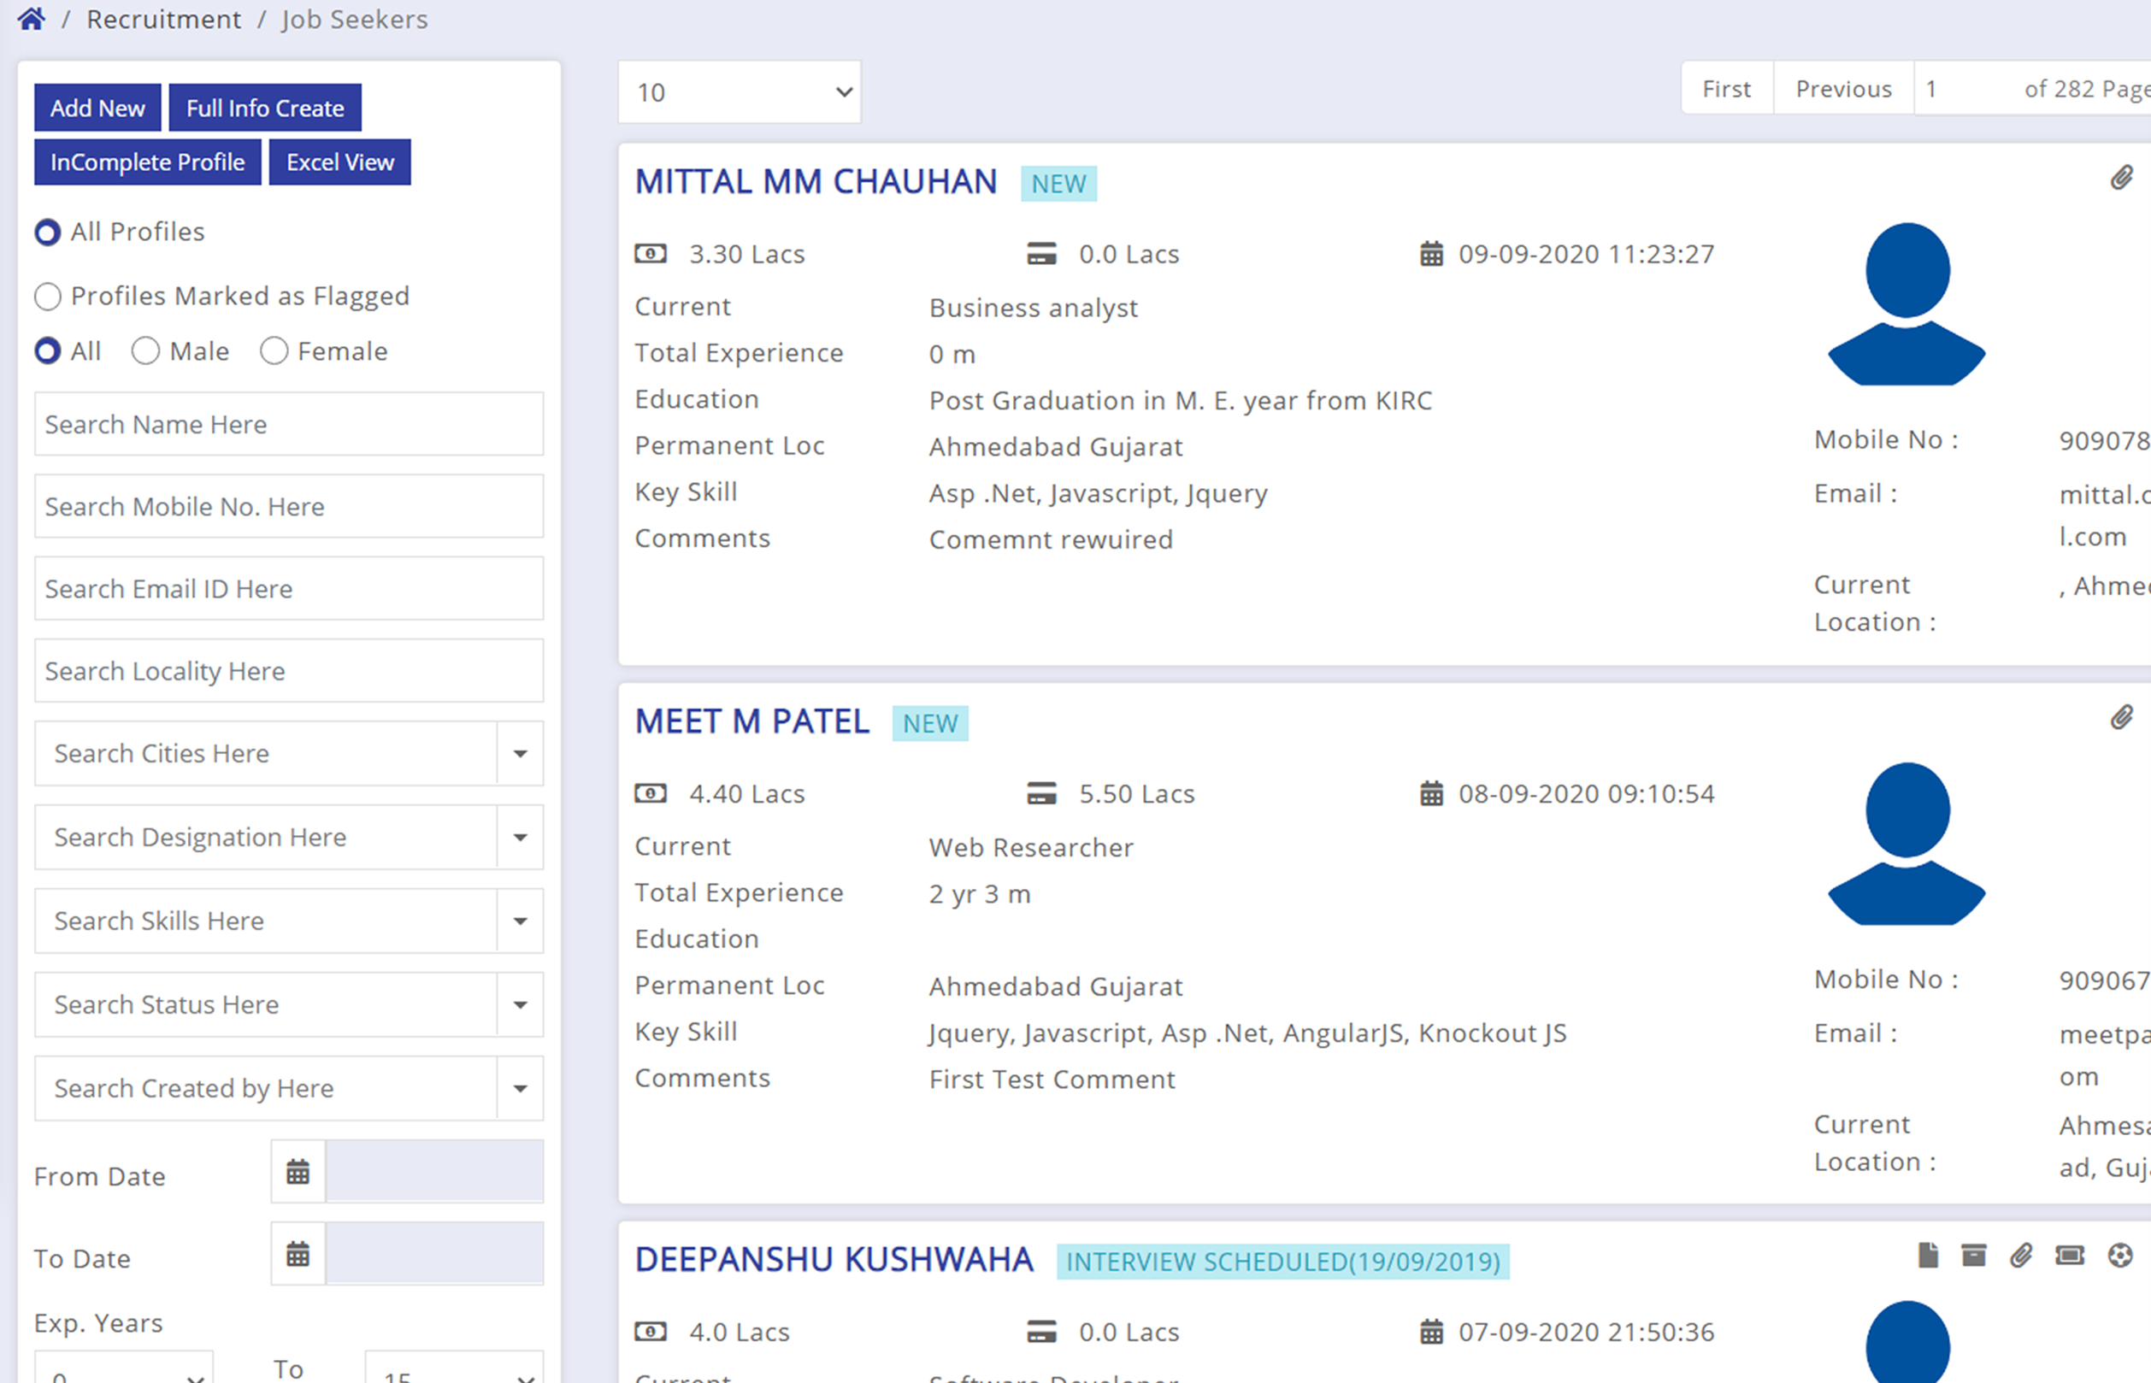The width and height of the screenshot is (2151, 1383).
Task: Open the From Date calendar picker icon
Action: pos(298,1172)
